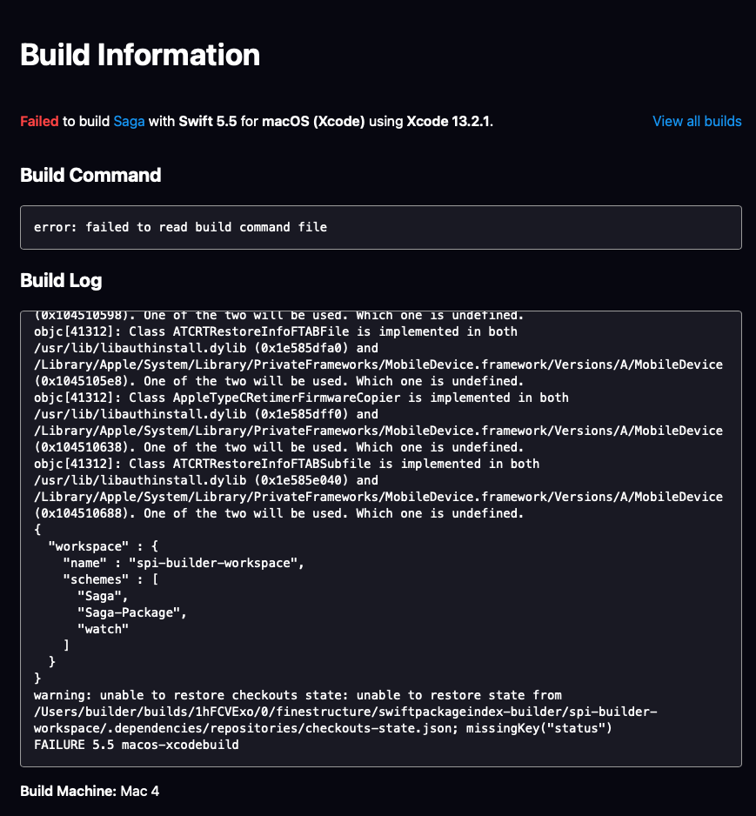Click the "schemes" JSON key
756x816 pixels.
pos(96,579)
